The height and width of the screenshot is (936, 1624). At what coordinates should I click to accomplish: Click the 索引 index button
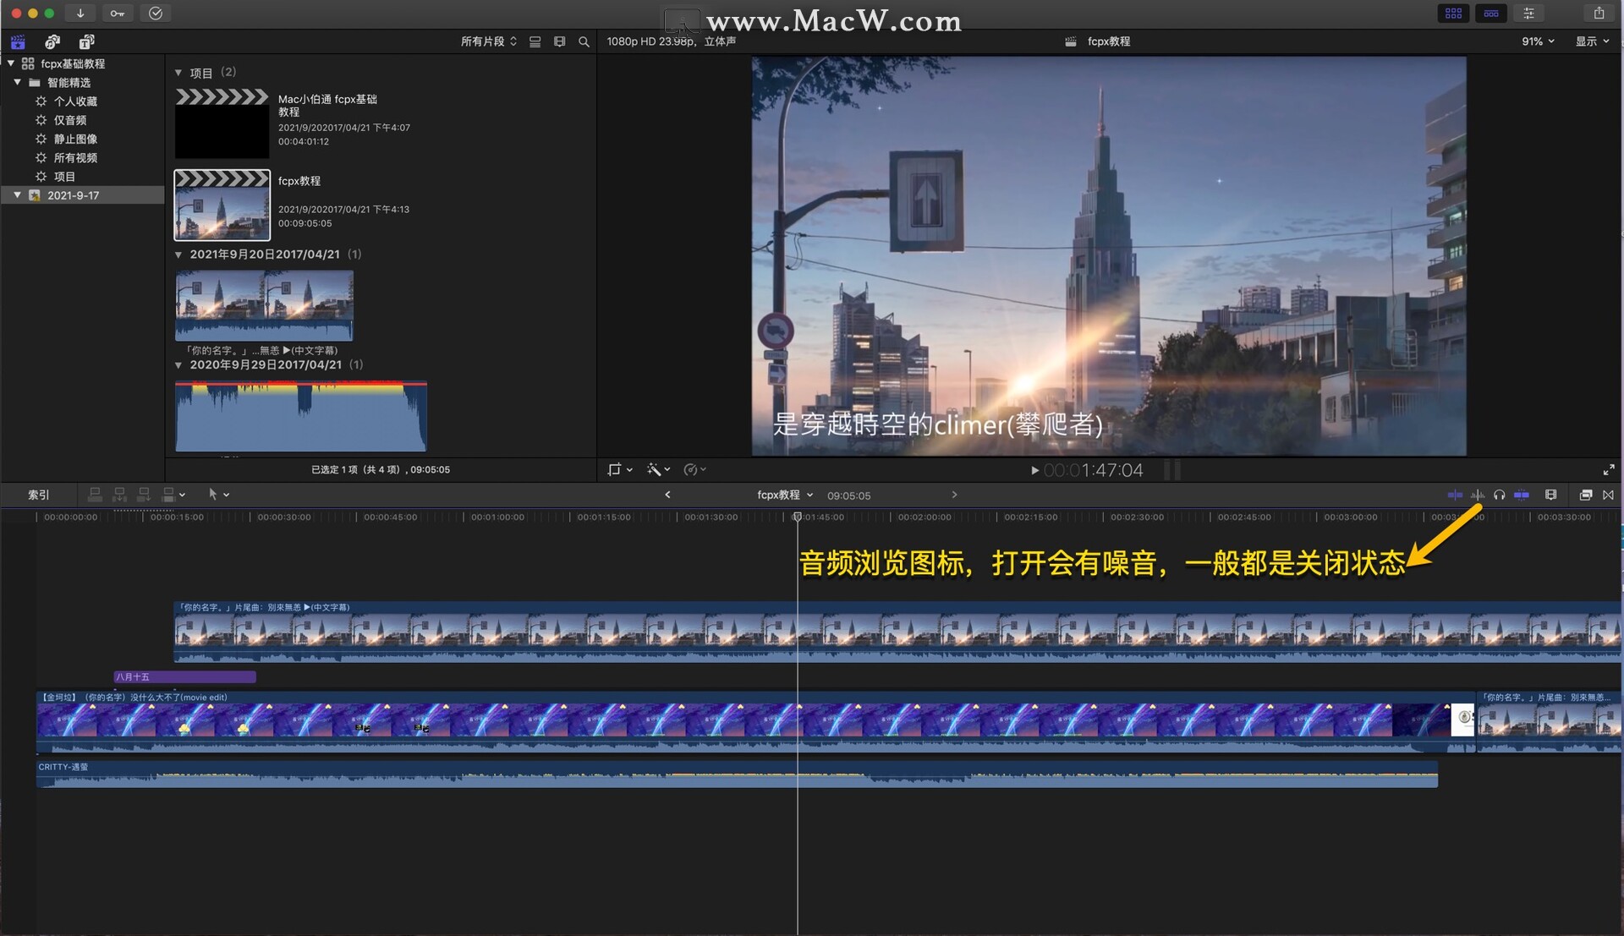[39, 495]
